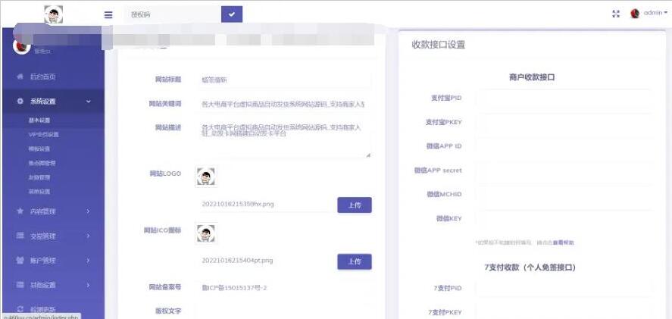
Task: Click the 7支付收款（个人免签接口）section title
Action: (x=530, y=267)
